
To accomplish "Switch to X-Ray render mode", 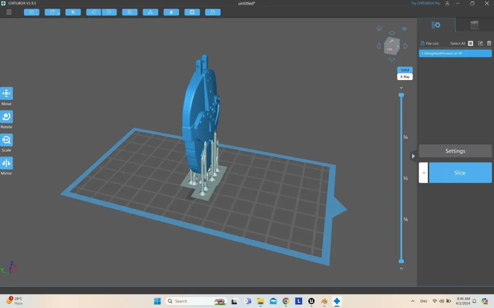I will pos(405,77).
